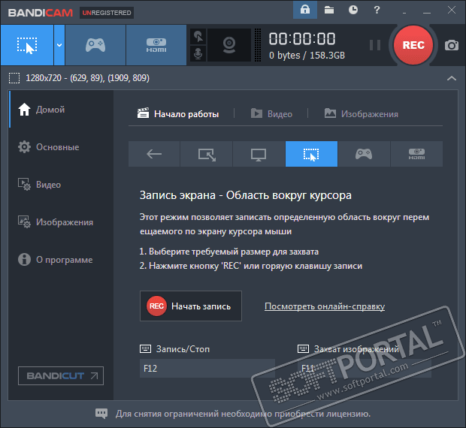The height and width of the screenshot is (428, 466).
Task: Click the 0 bytes / 158.3GB storage text
Action: [x=307, y=56]
